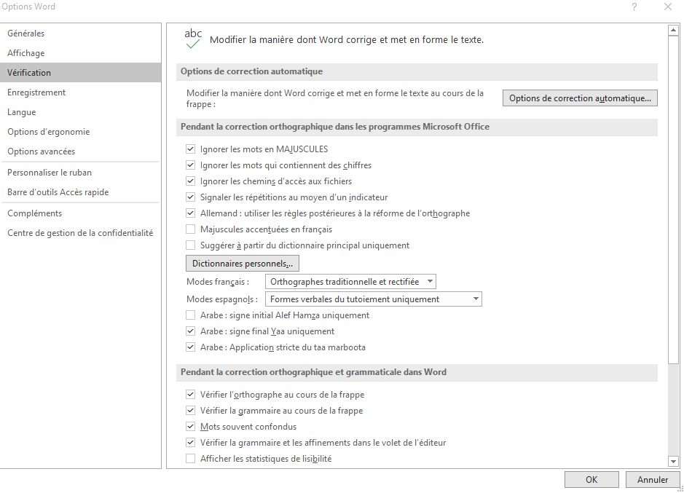Confirm with the OK button
The height and width of the screenshot is (493, 684).
(x=591, y=479)
